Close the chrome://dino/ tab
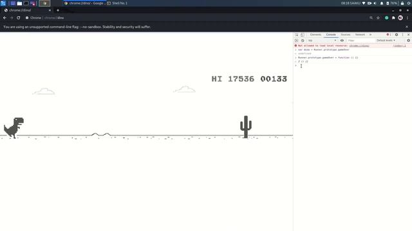The height and width of the screenshot is (231, 412). (x=50, y=10)
